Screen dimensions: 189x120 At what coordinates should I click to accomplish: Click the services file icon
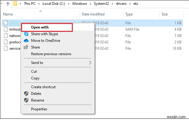6,48
